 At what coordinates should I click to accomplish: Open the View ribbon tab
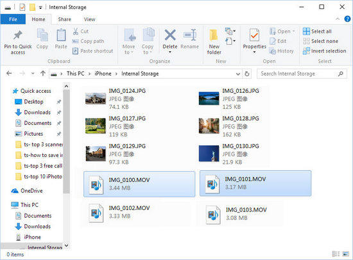(89, 19)
